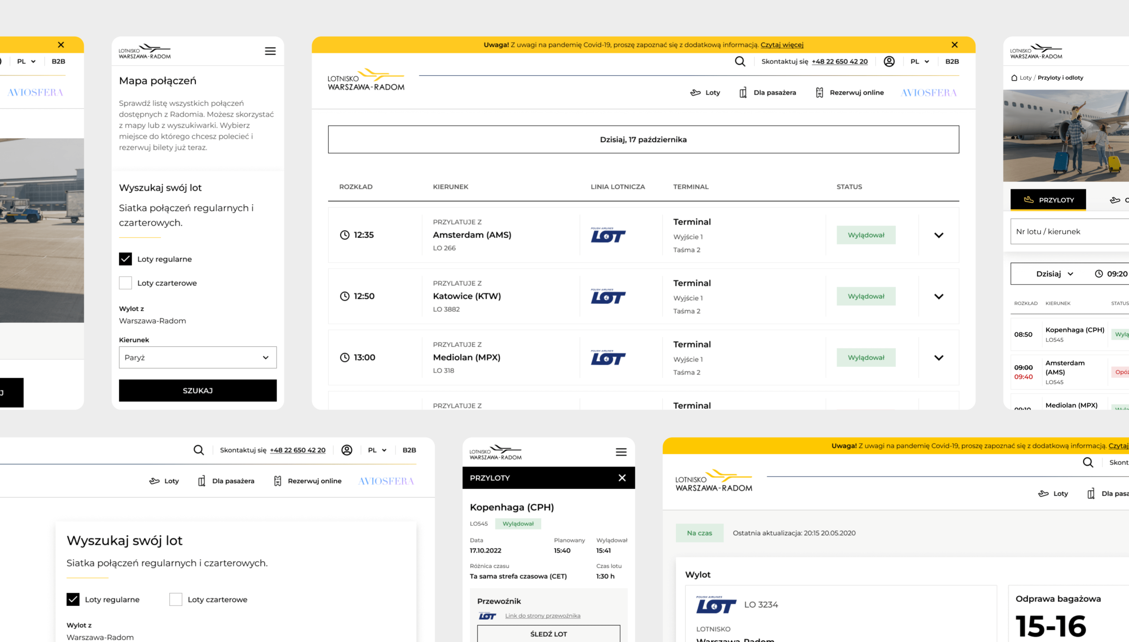Tick Loty czarterowe in bottom desktop form

click(176, 599)
